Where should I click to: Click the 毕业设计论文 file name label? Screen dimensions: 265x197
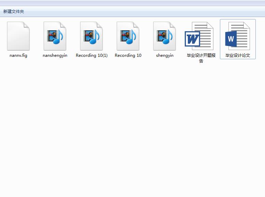238,55
